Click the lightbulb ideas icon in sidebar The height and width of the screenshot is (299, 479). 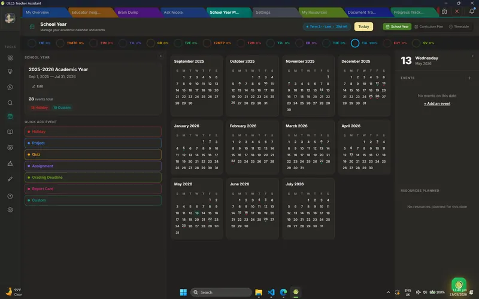pos(10,71)
